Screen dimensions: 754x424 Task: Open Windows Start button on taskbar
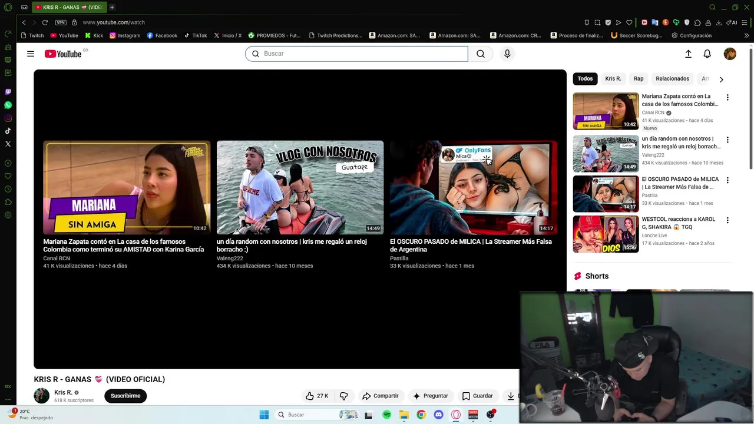point(264,415)
